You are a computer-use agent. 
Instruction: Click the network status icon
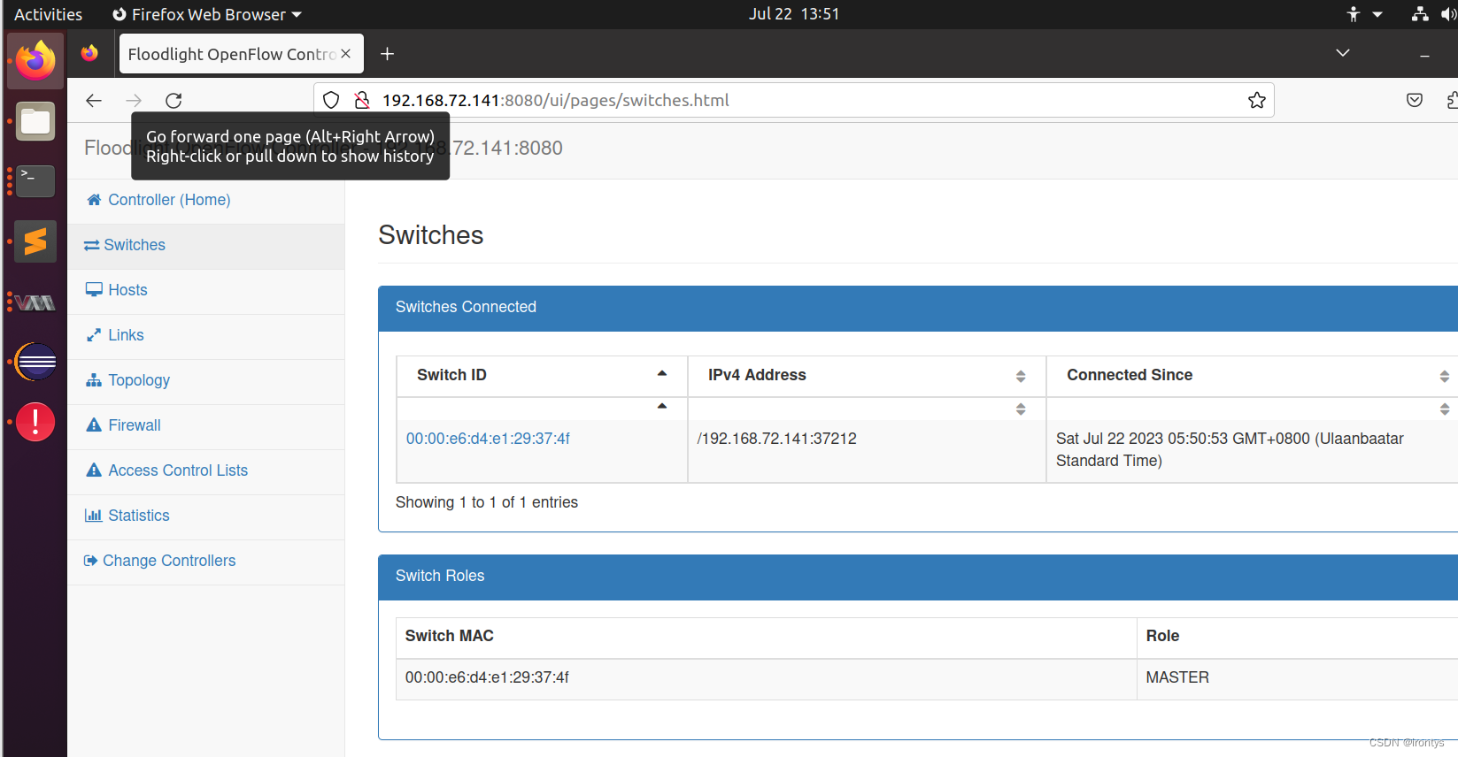(1420, 14)
